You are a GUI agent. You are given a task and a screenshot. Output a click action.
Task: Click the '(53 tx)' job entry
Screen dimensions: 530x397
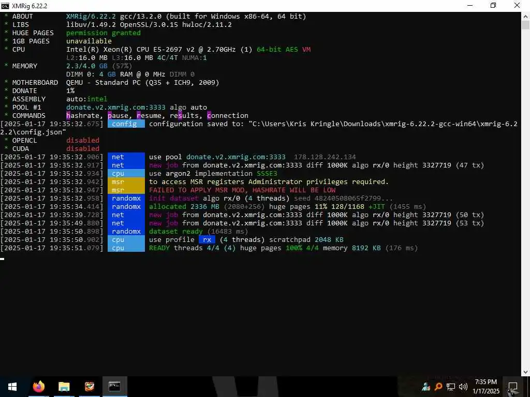point(470,223)
